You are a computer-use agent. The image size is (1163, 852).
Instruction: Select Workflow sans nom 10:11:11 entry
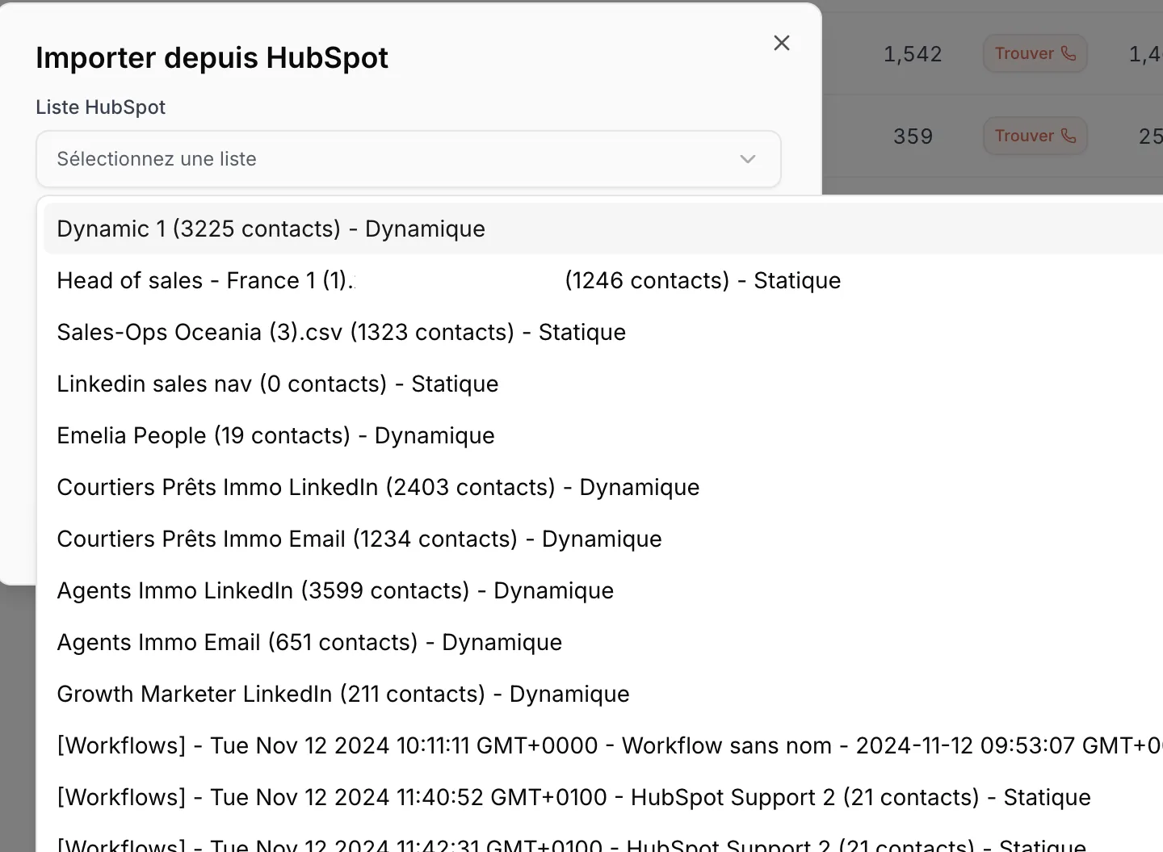[x=603, y=745]
